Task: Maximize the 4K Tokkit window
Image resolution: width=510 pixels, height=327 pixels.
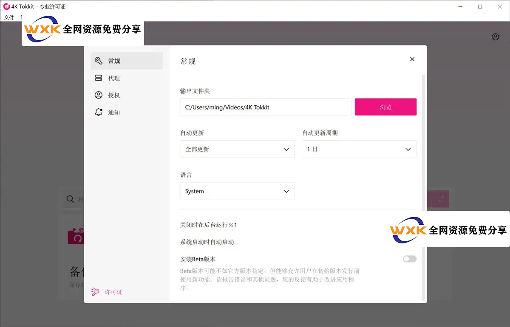Action: pos(480,7)
